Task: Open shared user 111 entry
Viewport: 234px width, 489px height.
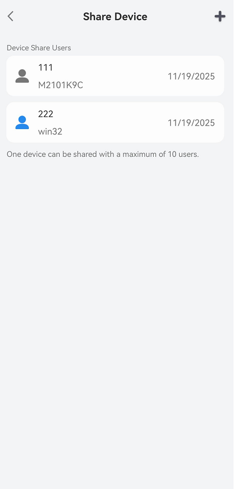Action: (115, 76)
